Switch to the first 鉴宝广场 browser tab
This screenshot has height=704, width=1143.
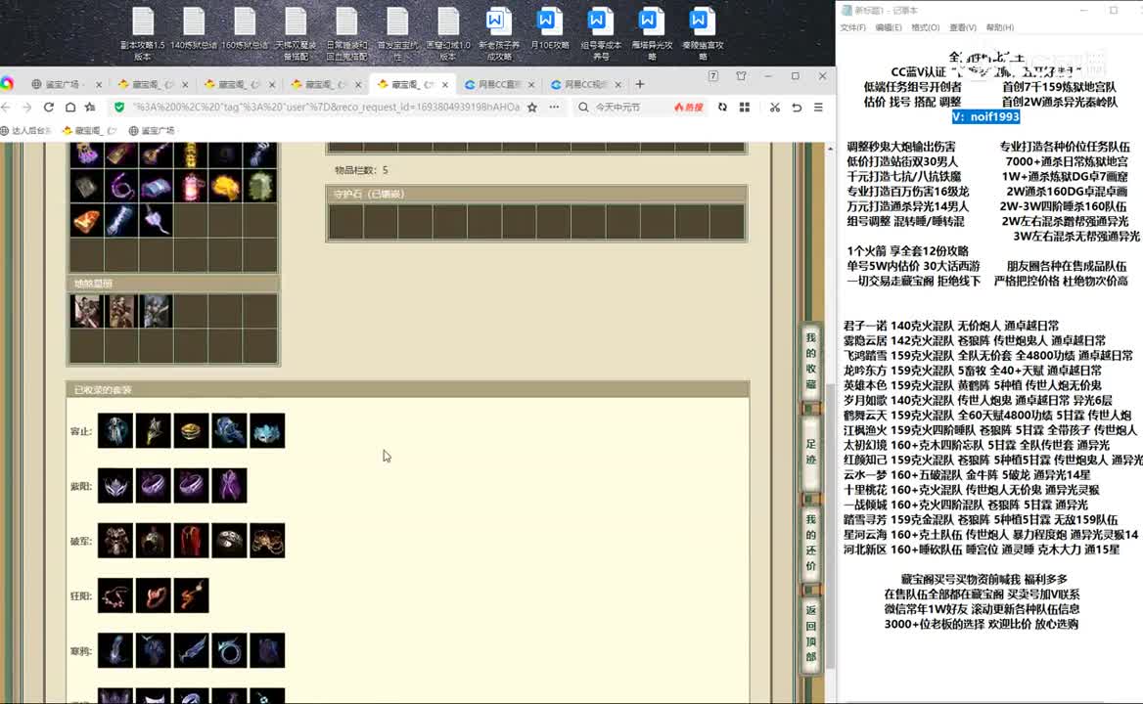[x=62, y=84]
